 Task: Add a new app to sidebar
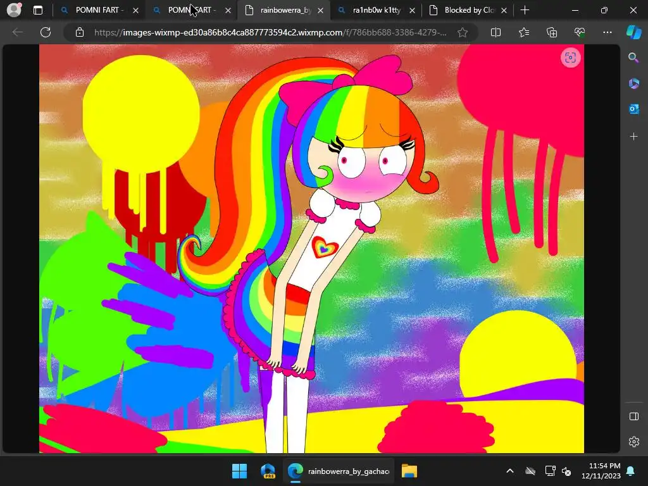[x=633, y=137]
